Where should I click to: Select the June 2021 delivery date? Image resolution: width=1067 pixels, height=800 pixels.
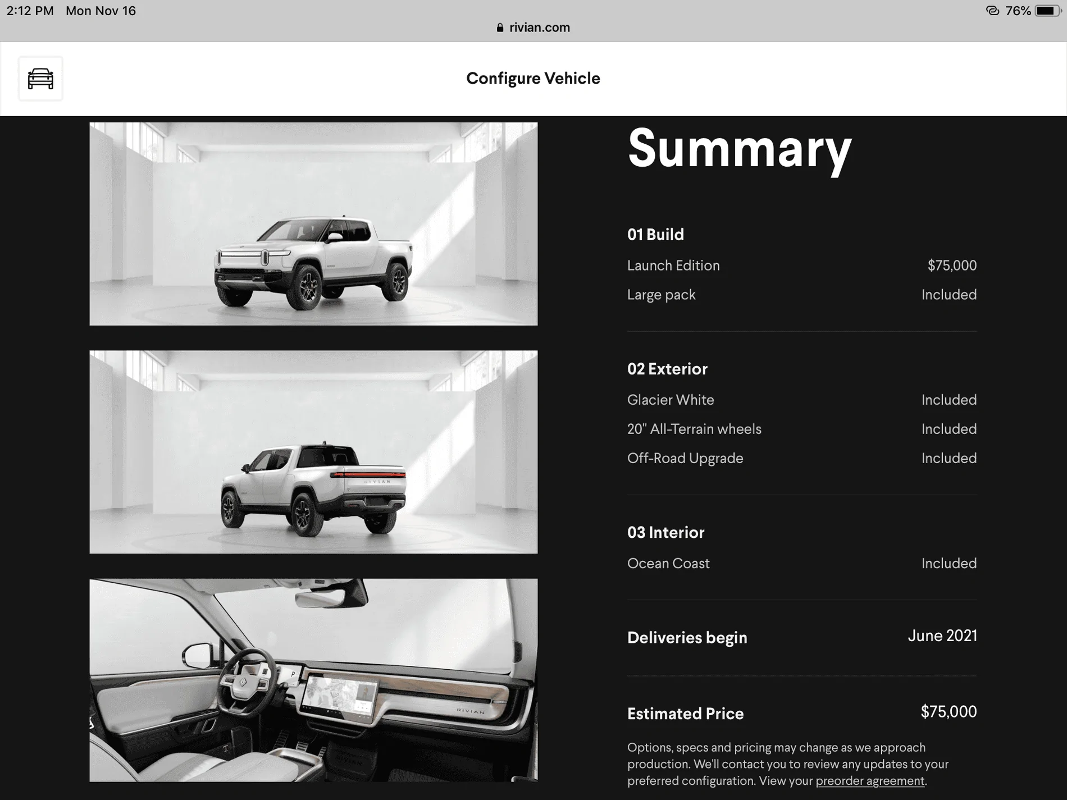942,636
